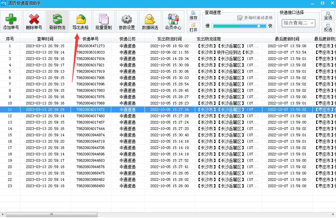Click the 保存 save icon button
The width and height of the screenshot is (336, 218).
point(194,16)
